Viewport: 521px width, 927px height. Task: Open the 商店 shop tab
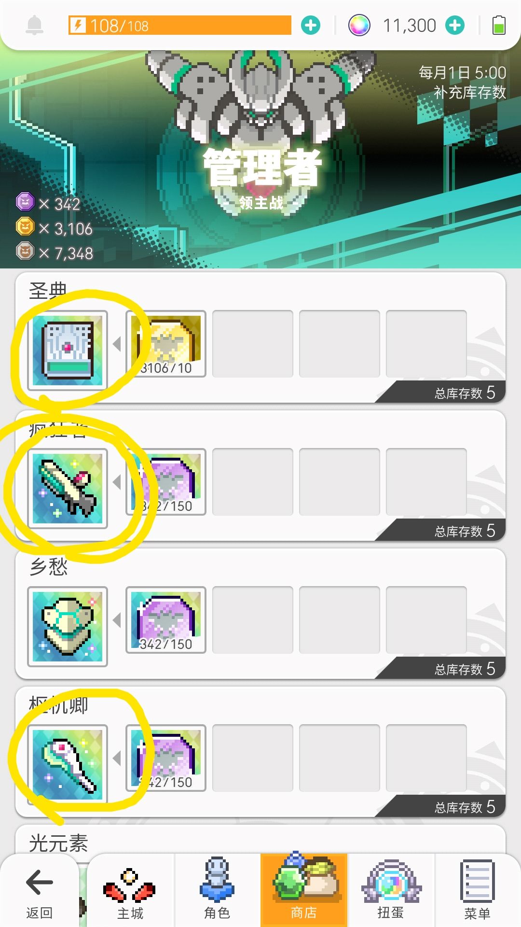304,890
